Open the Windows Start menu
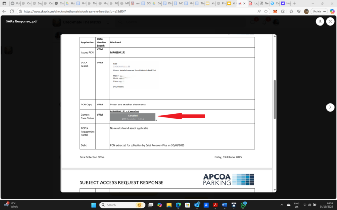Screen dimensions: 337x210 [x=94, y=205]
